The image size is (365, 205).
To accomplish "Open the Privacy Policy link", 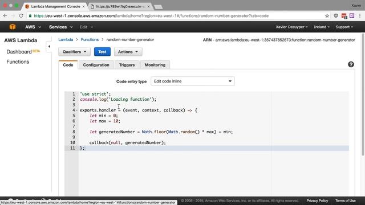I will tap(317, 200).
